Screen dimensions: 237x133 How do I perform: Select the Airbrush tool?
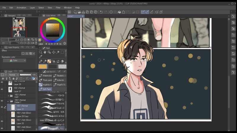[x=54, y=61]
